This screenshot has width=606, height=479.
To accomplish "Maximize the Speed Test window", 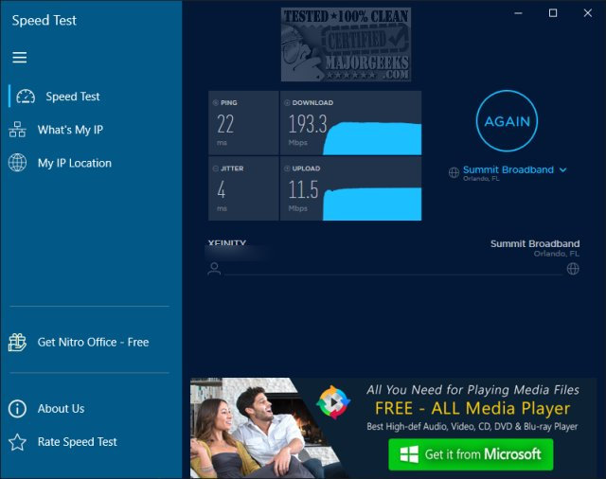I will [x=553, y=13].
